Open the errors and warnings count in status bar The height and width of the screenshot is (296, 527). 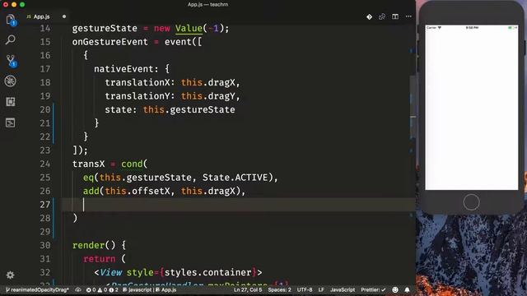(102, 289)
